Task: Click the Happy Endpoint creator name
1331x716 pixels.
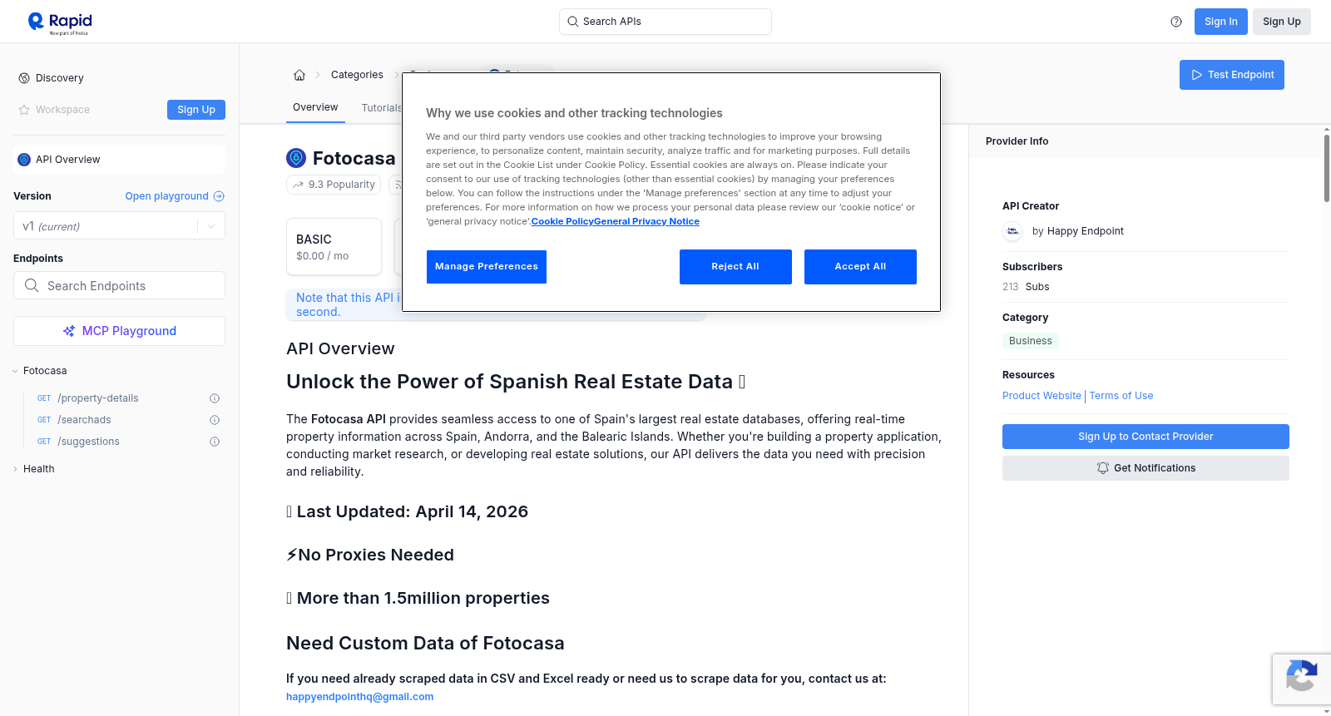Action: 1085,231
